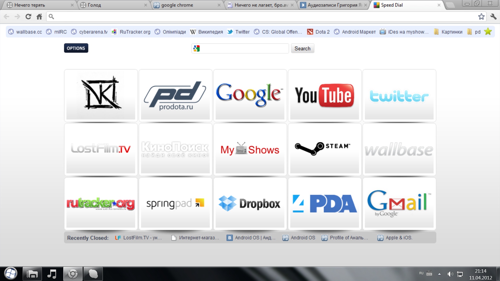Open the NK logo speed dial tile

[101, 95]
